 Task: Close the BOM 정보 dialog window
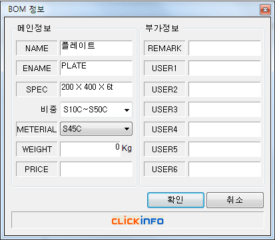coord(265,10)
